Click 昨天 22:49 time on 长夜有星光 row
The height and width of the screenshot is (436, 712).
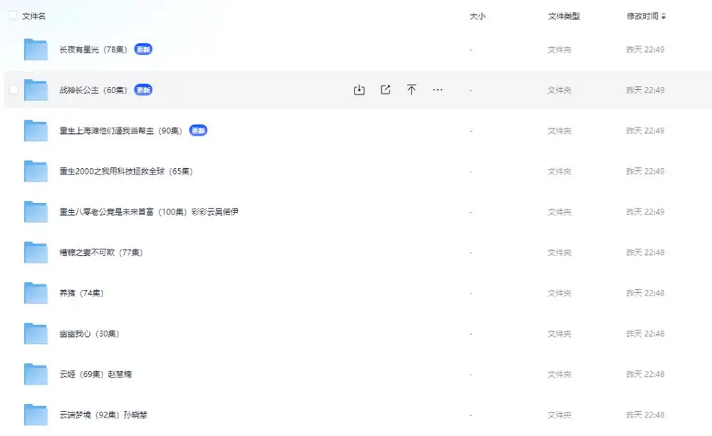click(x=645, y=49)
